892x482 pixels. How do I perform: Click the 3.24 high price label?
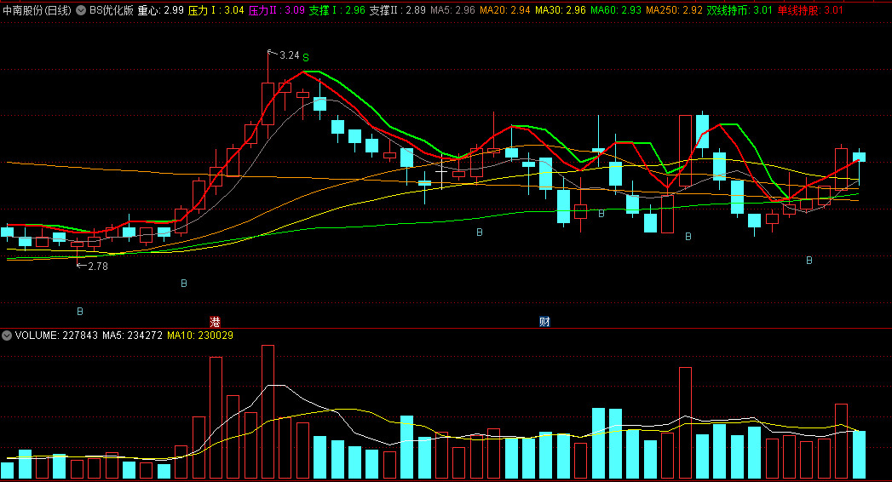pos(290,55)
